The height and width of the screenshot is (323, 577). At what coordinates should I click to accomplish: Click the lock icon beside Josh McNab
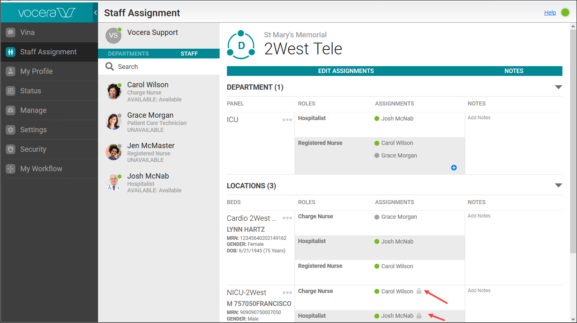tap(419, 315)
